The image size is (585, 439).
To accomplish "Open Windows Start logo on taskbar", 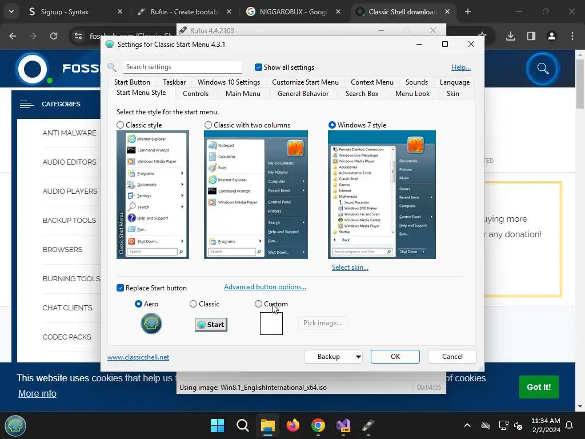I will tap(217, 425).
